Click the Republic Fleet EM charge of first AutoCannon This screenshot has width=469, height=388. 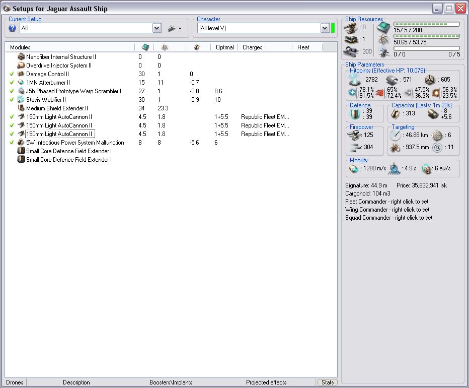(265, 117)
